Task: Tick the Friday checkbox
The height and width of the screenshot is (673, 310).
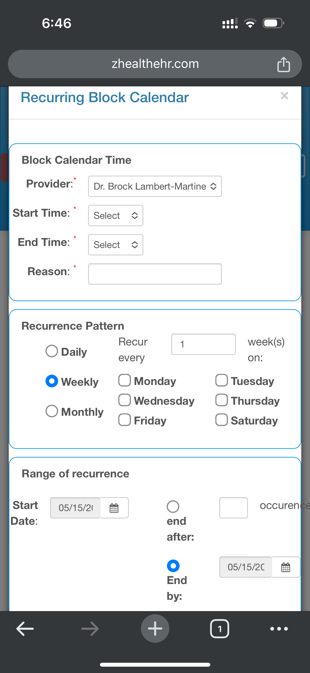Action: pyautogui.click(x=125, y=420)
